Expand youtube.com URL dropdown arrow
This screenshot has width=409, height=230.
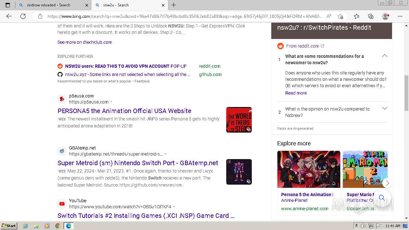pyautogui.click(x=174, y=207)
